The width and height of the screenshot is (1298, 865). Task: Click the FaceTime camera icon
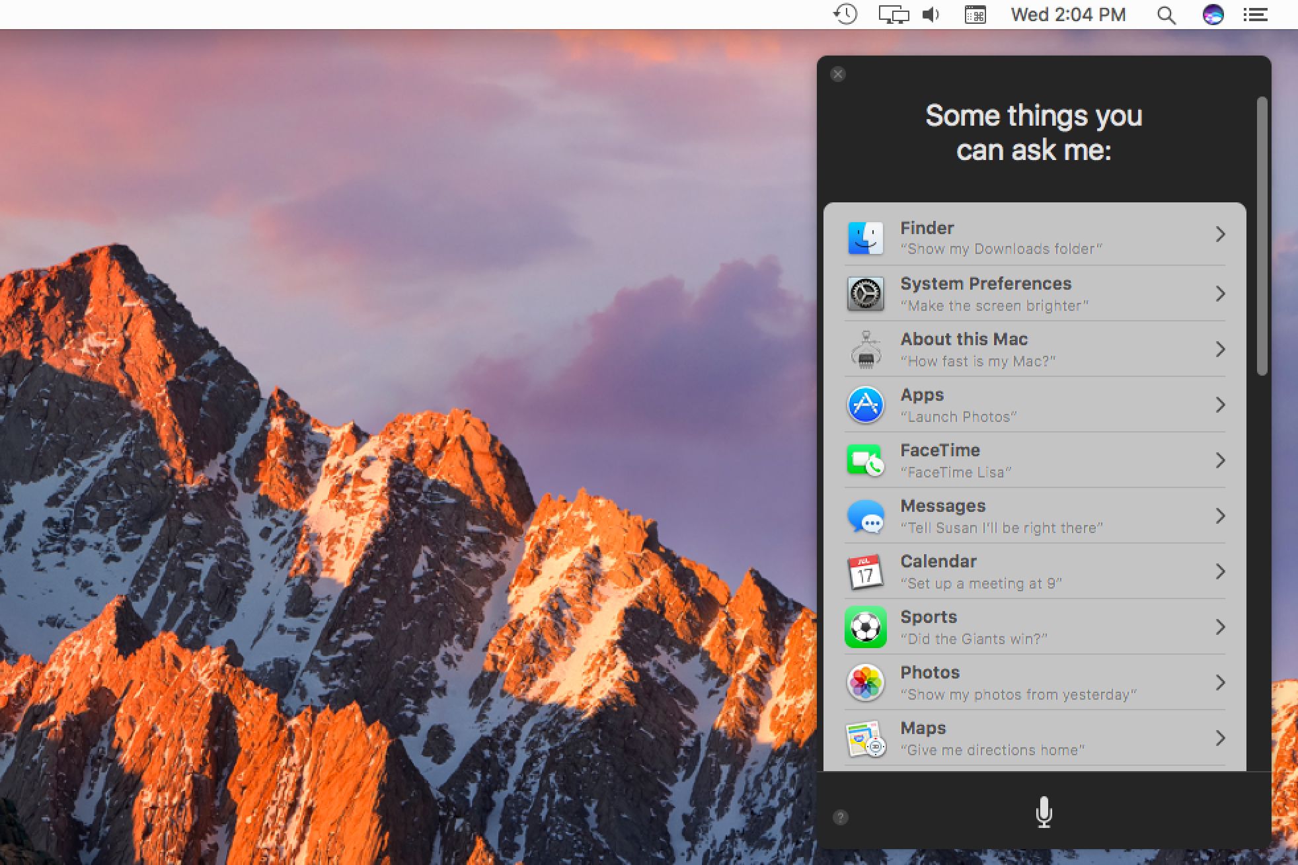(865, 460)
